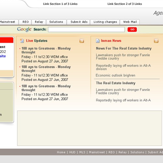Screen dimensions: 163x163
Task: Open the Live Updates RSS feed icon
Action: 81,41
